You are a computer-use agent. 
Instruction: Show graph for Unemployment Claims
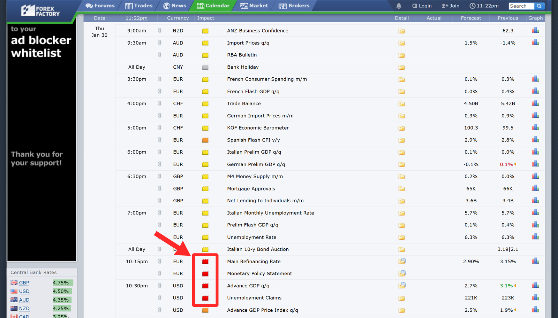[x=536, y=297]
